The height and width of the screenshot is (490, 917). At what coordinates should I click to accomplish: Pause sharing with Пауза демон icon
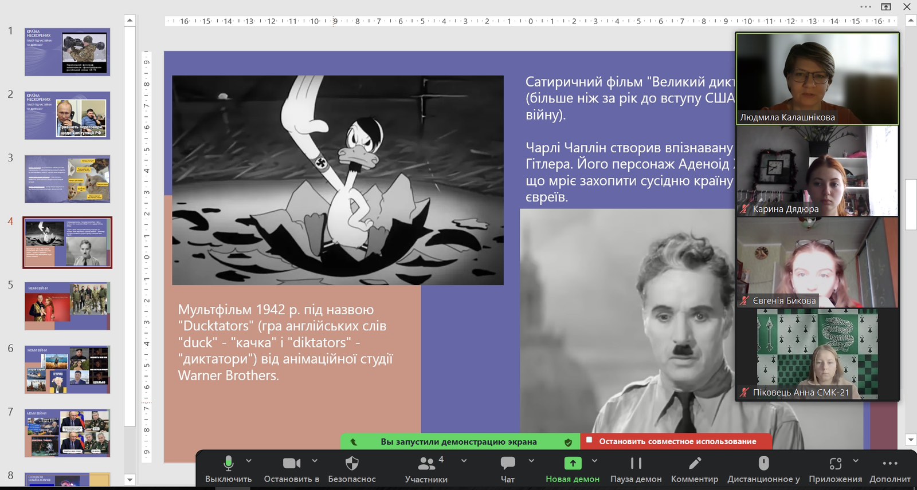click(636, 463)
